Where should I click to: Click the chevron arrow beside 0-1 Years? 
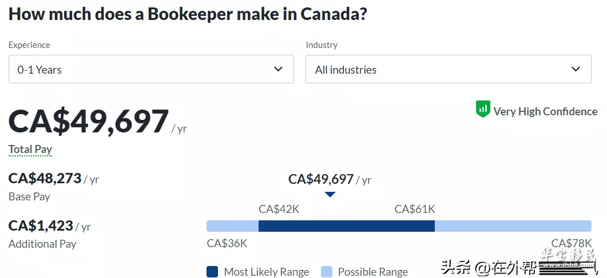pyautogui.click(x=279, y=69)
